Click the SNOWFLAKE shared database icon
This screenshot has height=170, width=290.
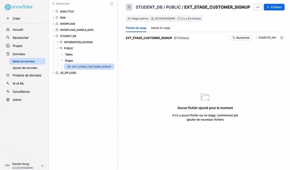[x=57, y=24]
